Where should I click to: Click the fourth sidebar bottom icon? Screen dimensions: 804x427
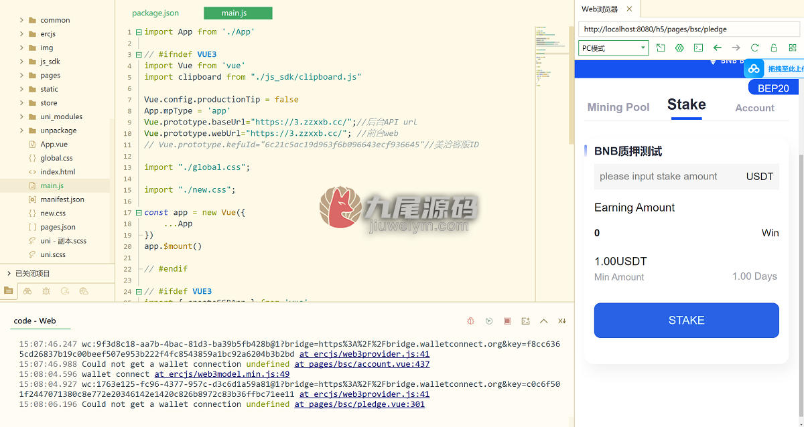(x=65, y=290)
